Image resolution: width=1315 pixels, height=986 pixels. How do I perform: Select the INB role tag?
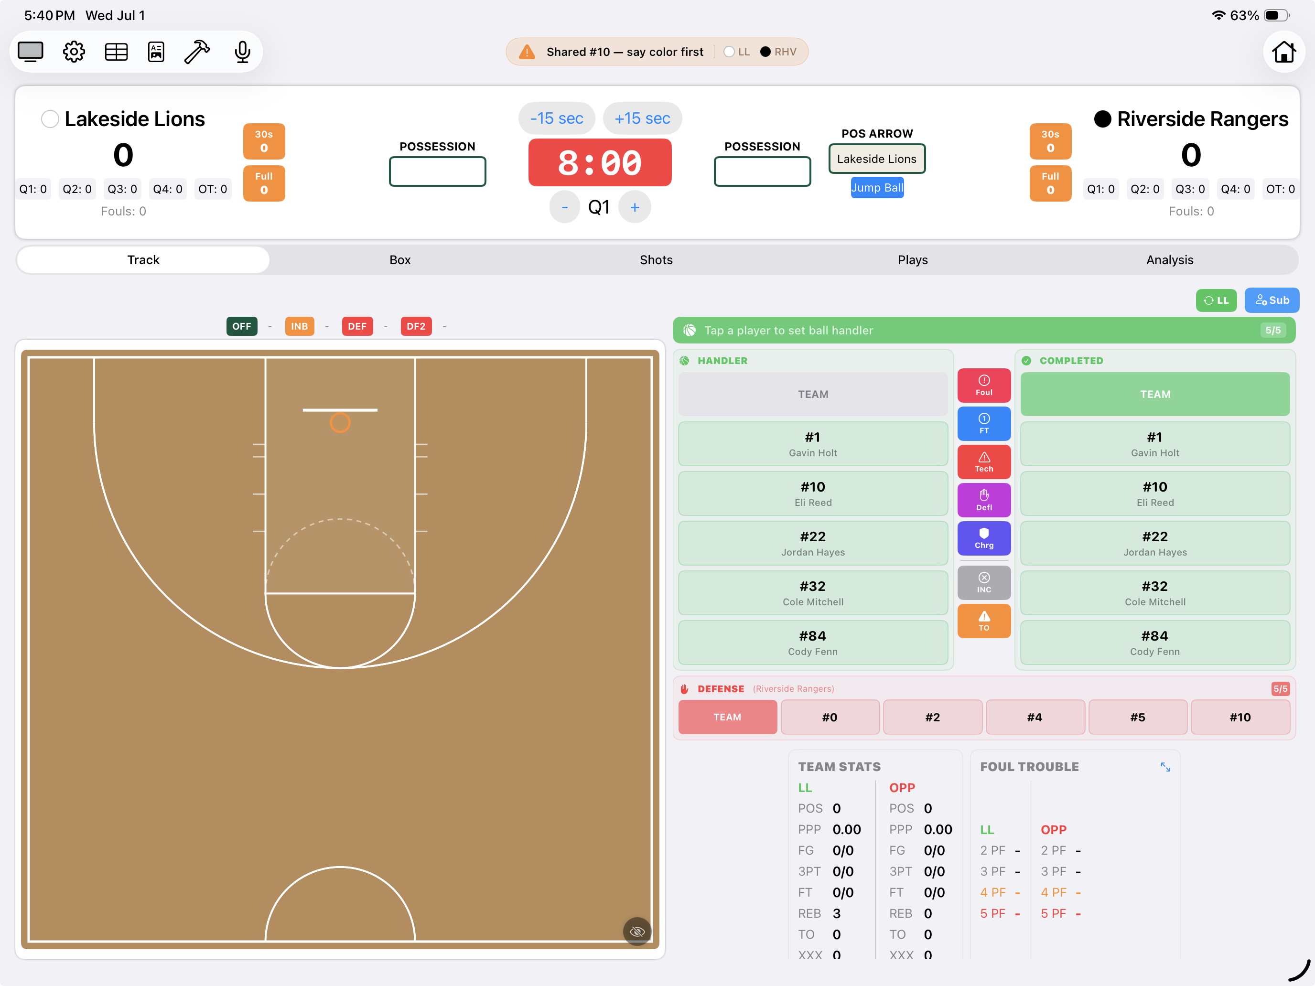point(299,326)
